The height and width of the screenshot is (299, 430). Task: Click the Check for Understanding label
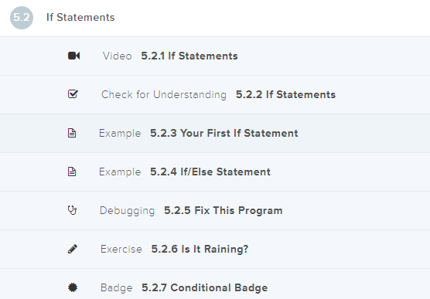point(164,94)
